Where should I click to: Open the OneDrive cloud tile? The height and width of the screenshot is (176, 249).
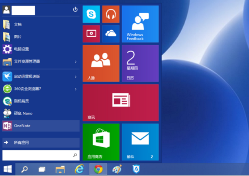(111, 34)
